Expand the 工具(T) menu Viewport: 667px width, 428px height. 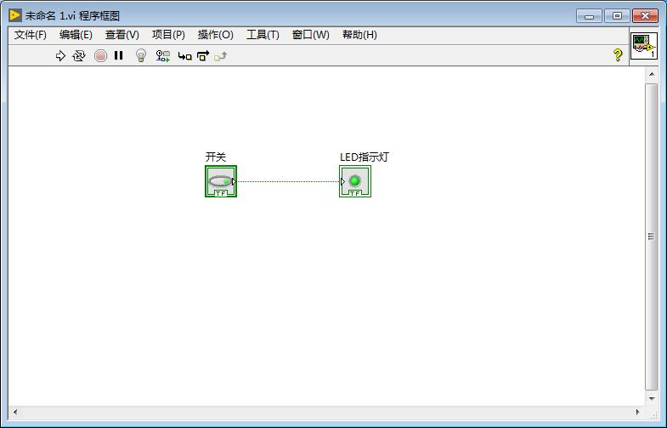[x=263, y=35]
